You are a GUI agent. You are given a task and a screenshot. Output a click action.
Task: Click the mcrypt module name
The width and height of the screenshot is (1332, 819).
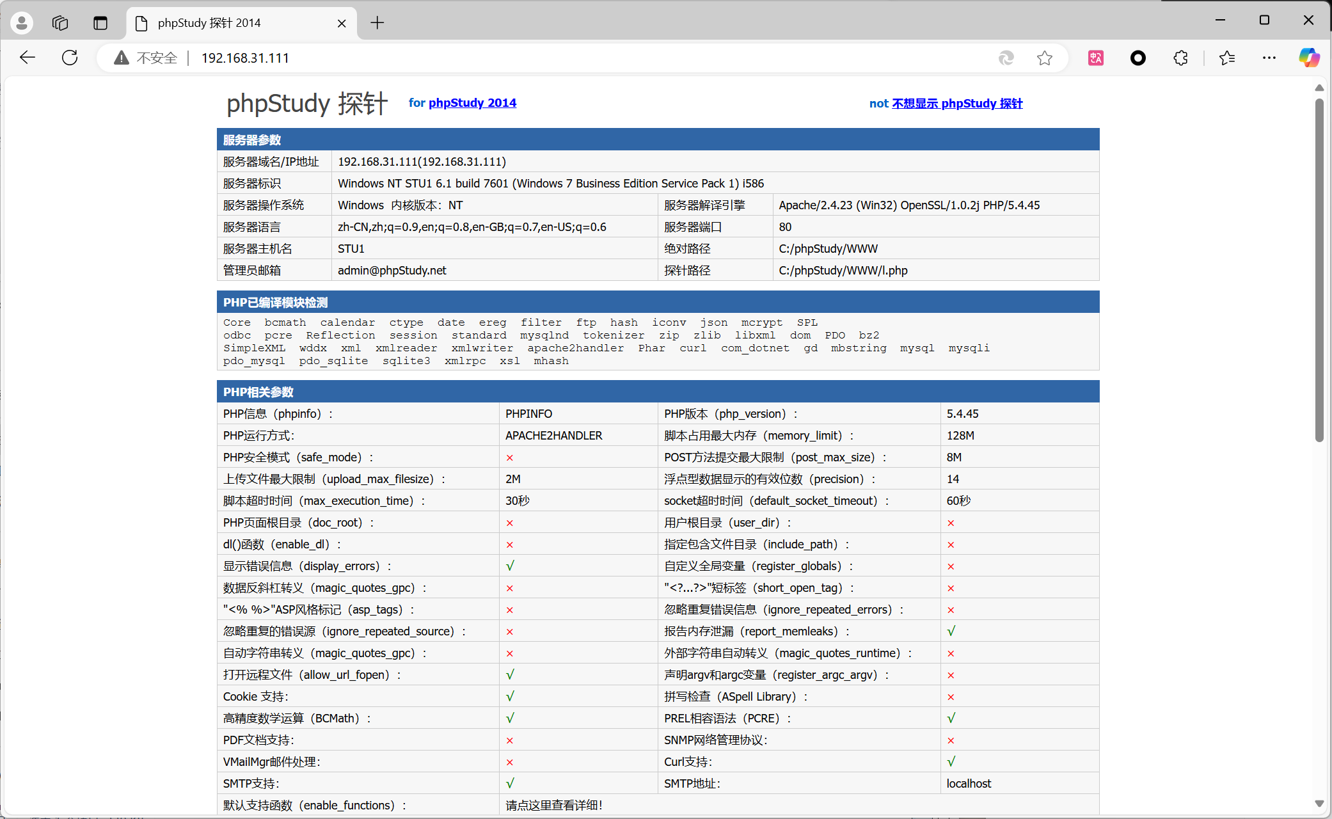[762, 322]
